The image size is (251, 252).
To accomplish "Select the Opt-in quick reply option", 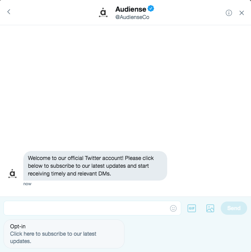I will click(64, 234).
